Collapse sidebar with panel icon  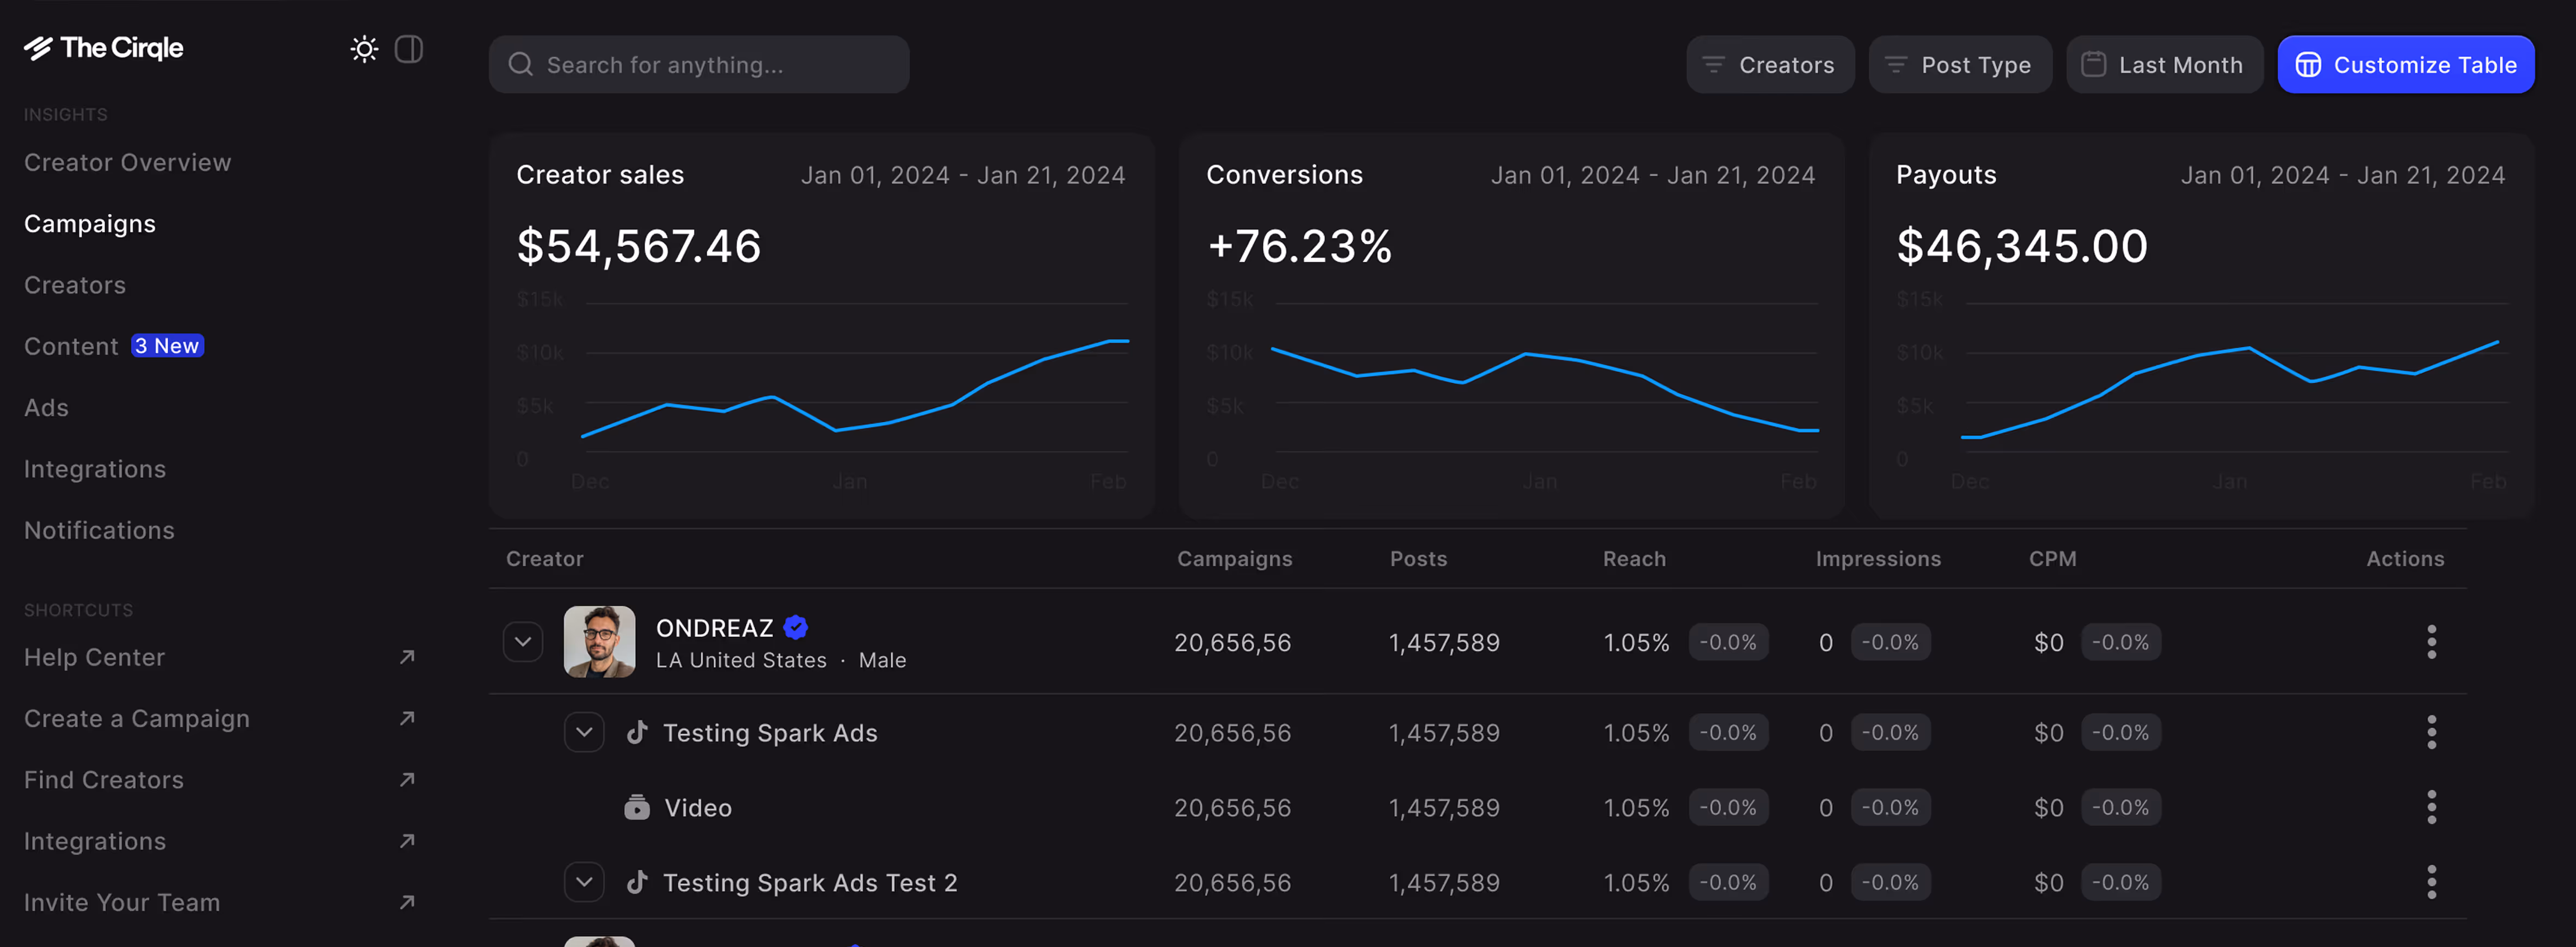(x=409, y=49)
